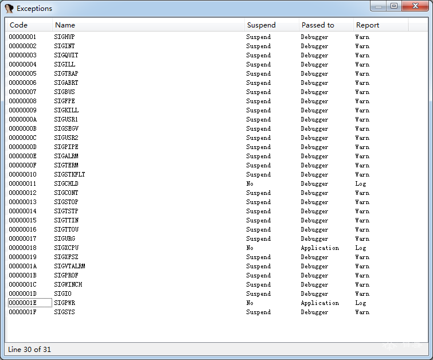Click the Passed to column header
433x360 pixels.
coord(326,25)
